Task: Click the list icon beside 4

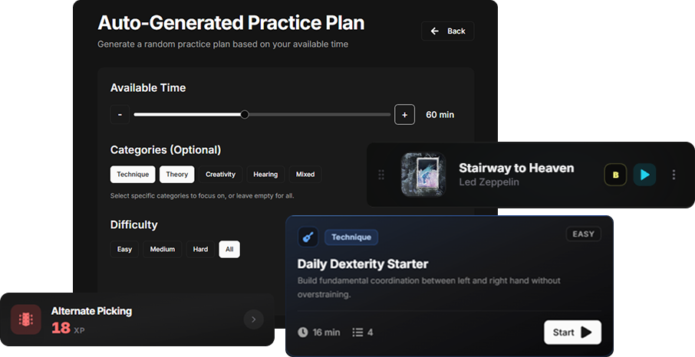Action: pos(357,332)
